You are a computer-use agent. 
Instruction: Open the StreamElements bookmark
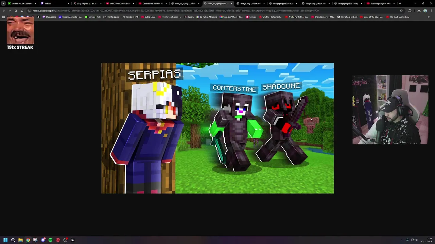click(x=70, y=17)
